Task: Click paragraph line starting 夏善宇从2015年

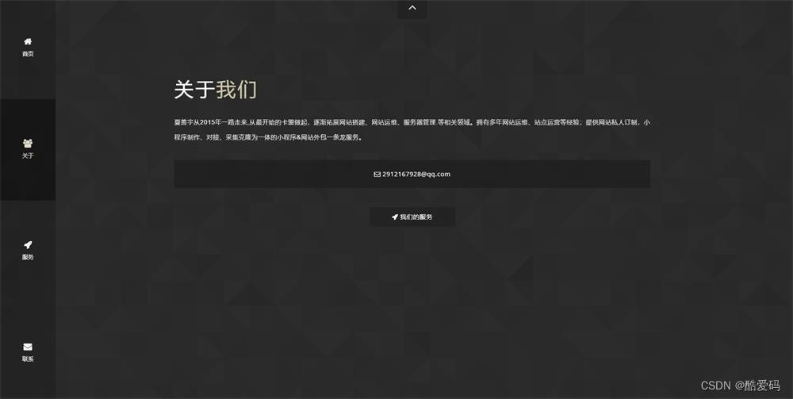Action: click(412, 122)
